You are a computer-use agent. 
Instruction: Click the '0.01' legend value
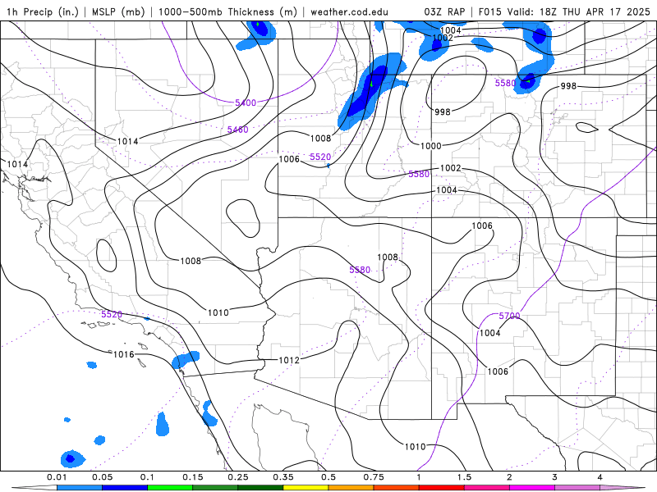pos(57,477)
